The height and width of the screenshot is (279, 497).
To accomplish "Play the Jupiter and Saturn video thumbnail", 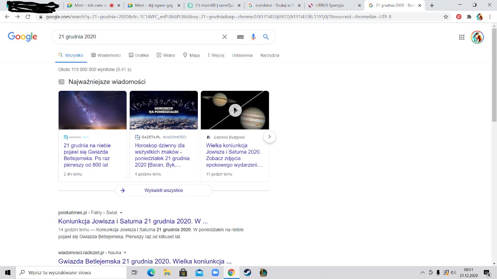I will [235, 110].
